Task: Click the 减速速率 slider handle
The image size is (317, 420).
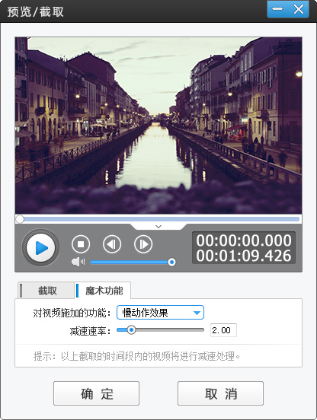Action: point(131,330)
